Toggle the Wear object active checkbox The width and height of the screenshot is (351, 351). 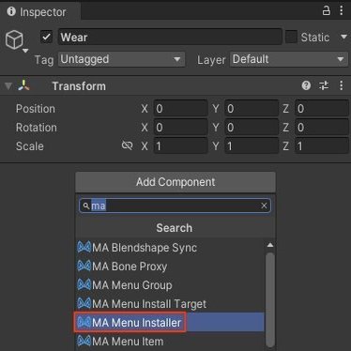tap(46, 38)
